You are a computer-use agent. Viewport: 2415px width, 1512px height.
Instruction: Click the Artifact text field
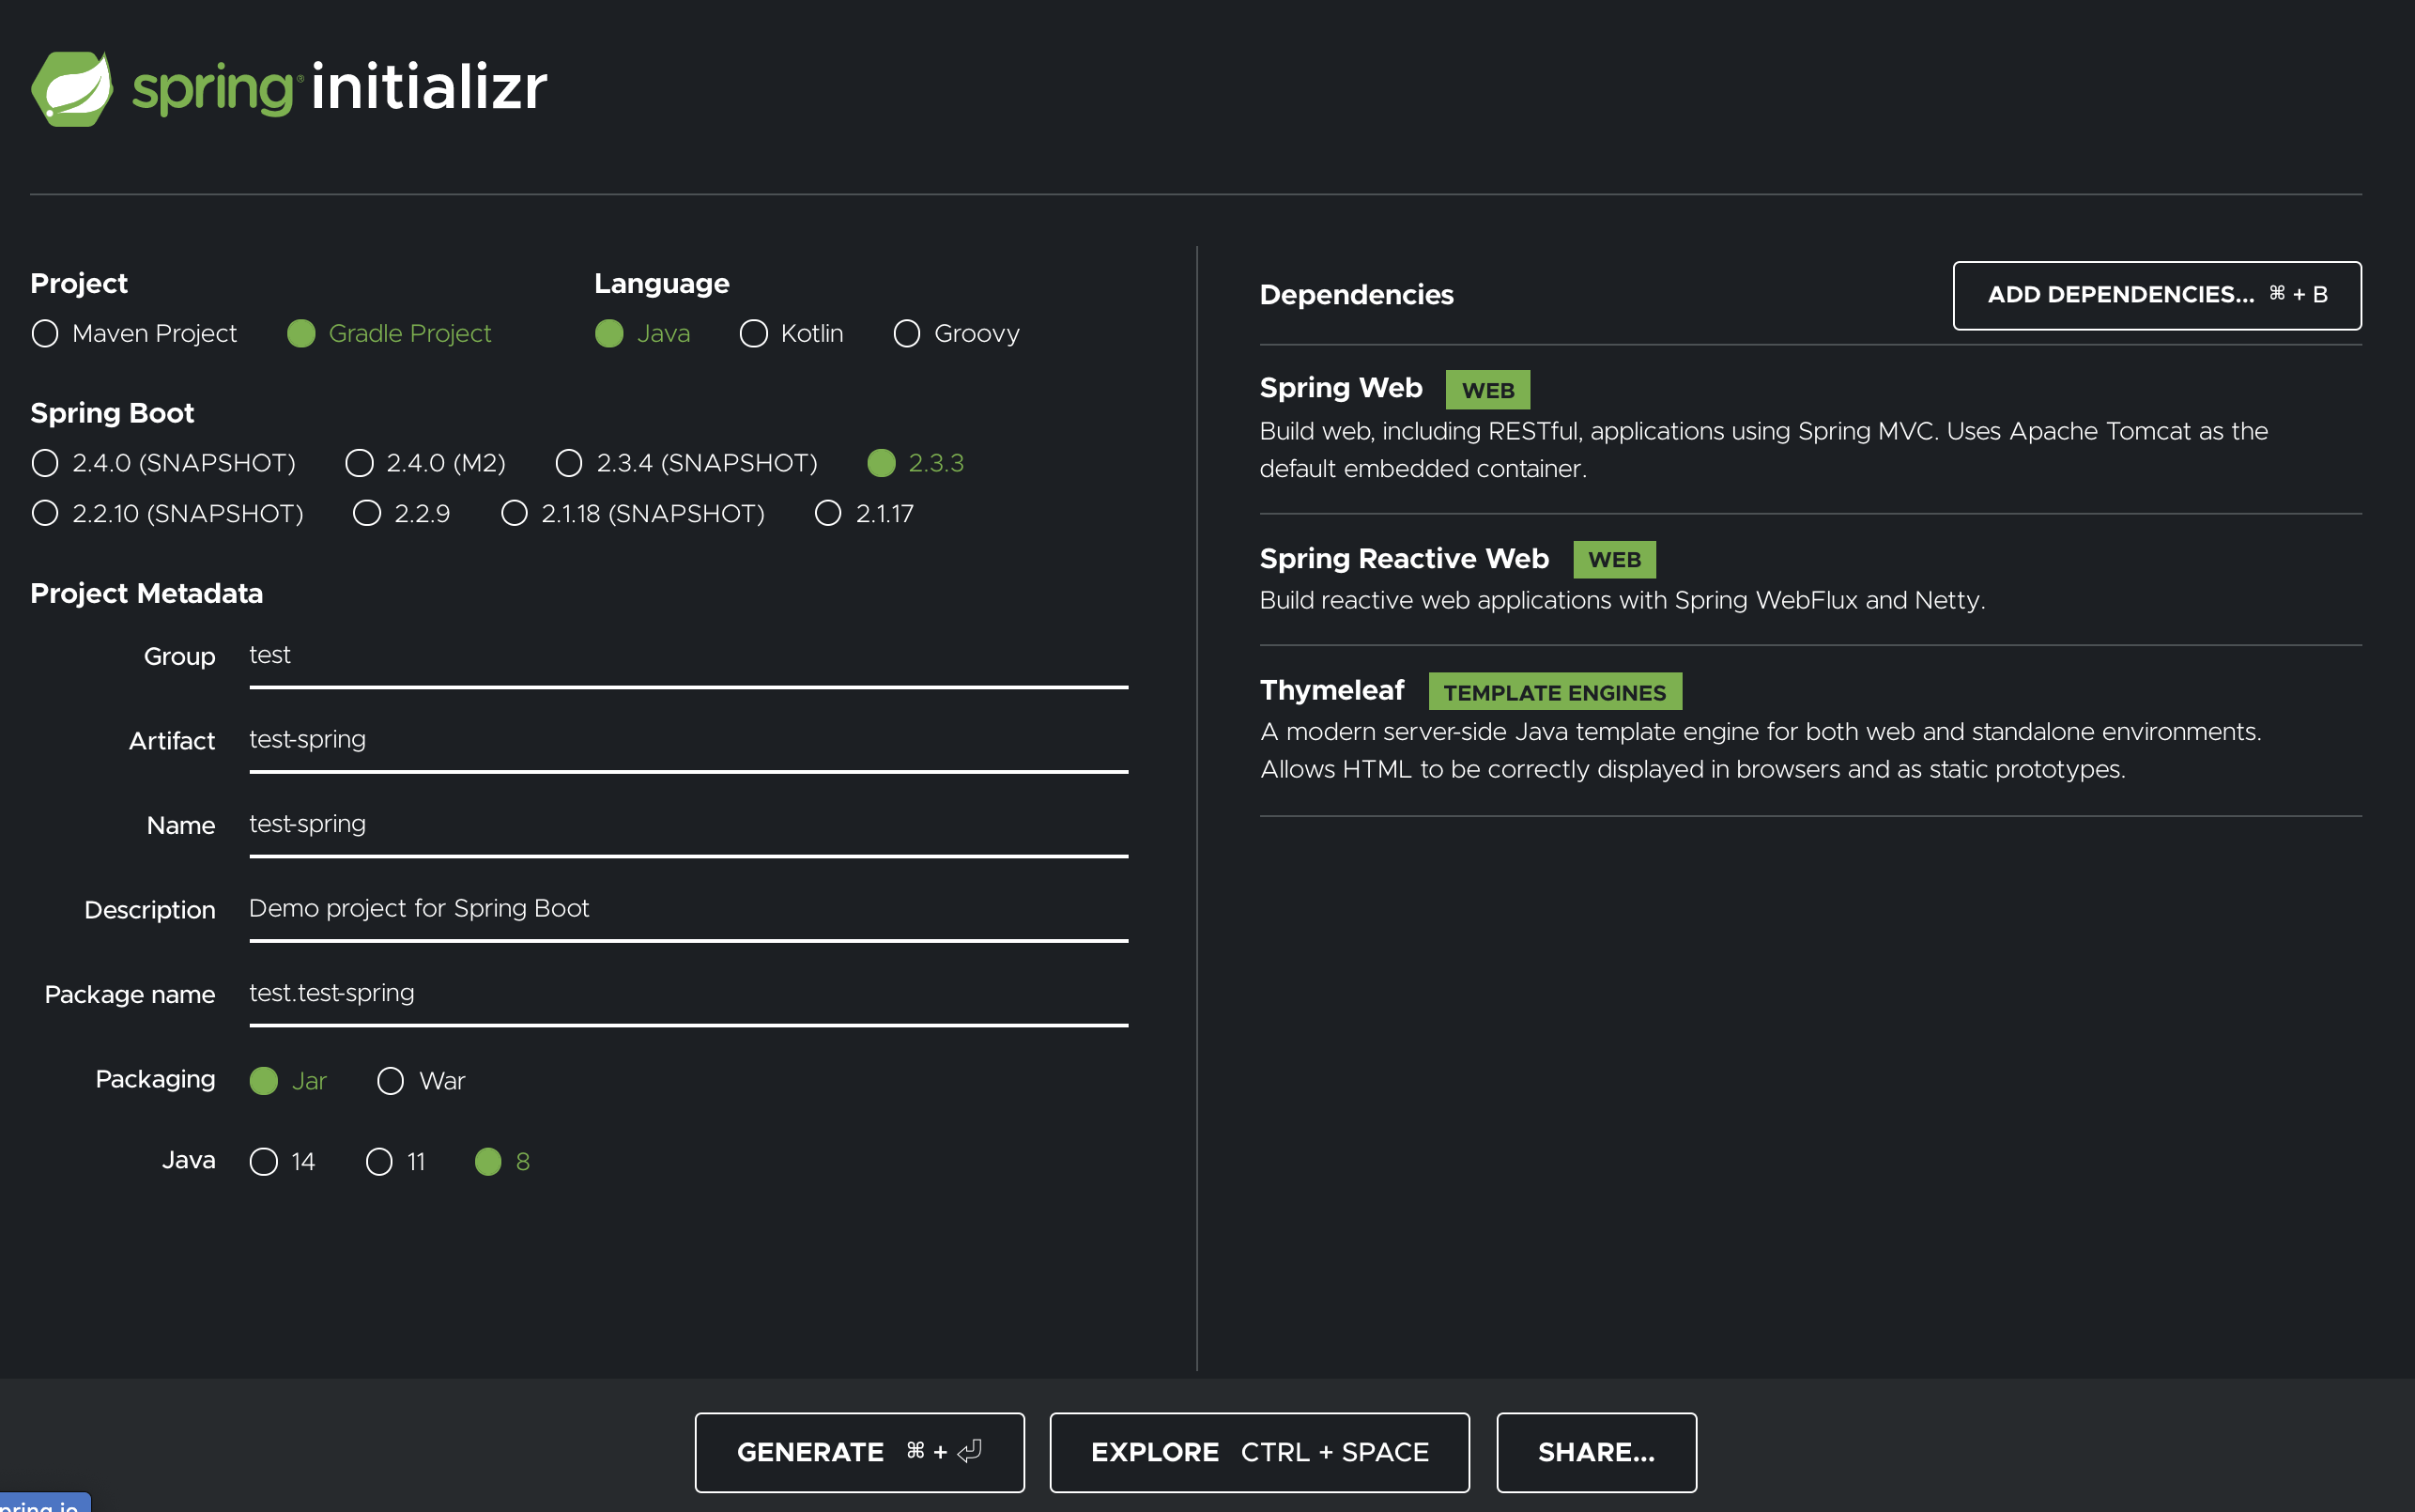[x=687, y=740]
